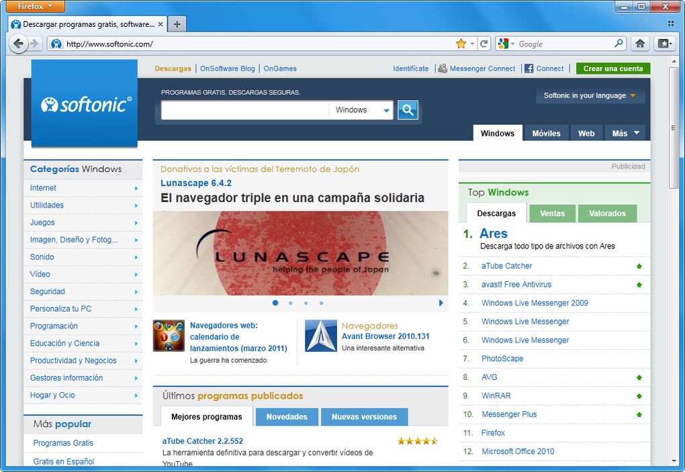The width and height of the screenshot is (685, 472).
Task: Click the Lunascape banner image
Action: [301, 253]
